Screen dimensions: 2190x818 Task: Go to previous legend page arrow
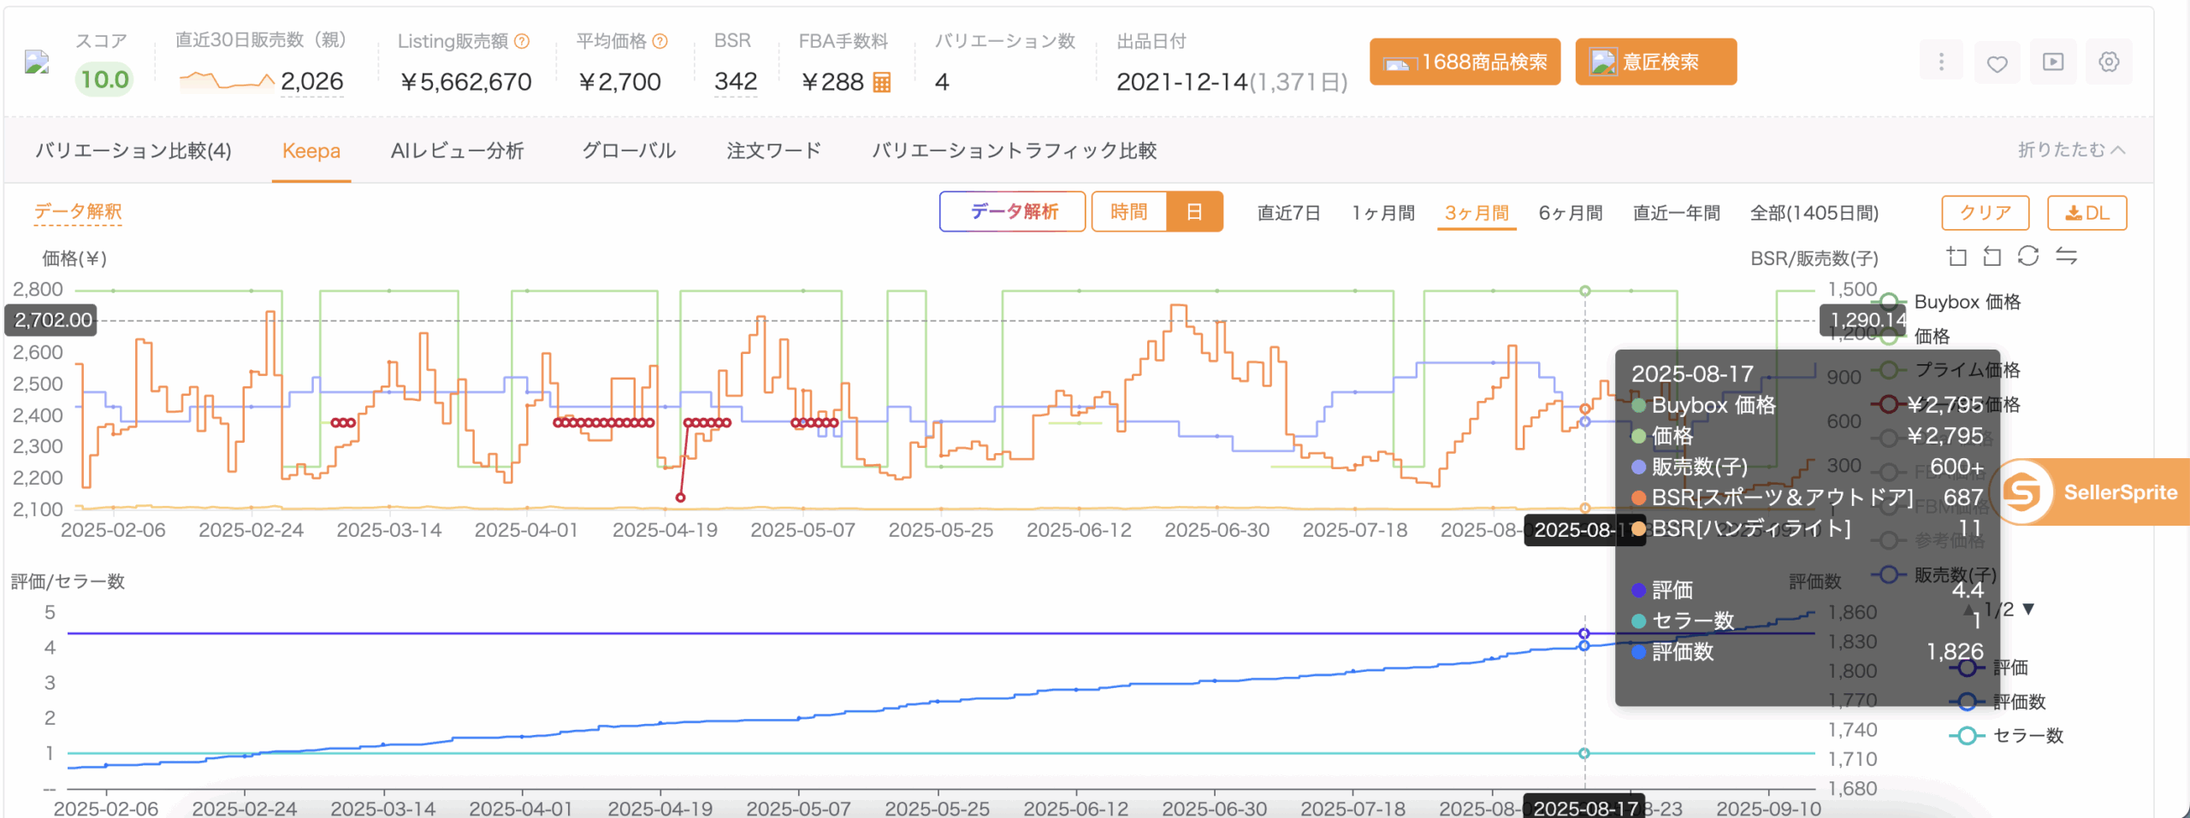tap(1968, 609)
